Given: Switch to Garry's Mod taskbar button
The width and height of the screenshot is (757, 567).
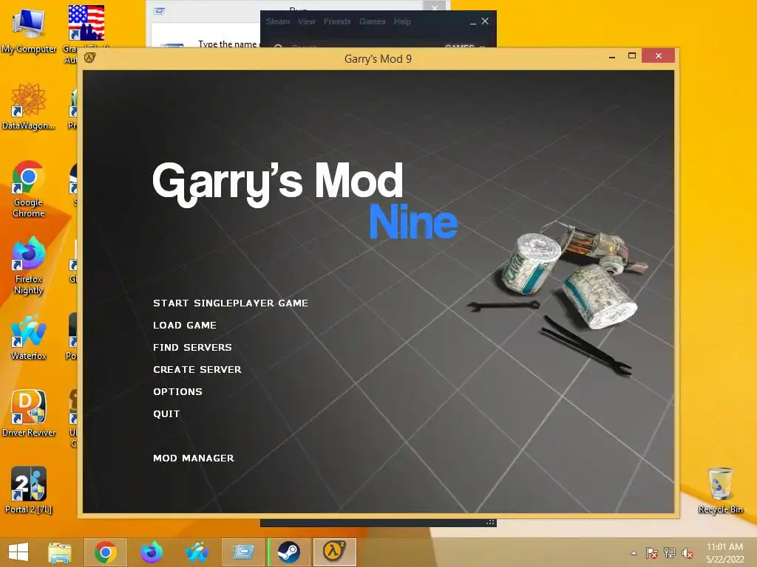Looking at the screenshot, I should pos(335,552).
